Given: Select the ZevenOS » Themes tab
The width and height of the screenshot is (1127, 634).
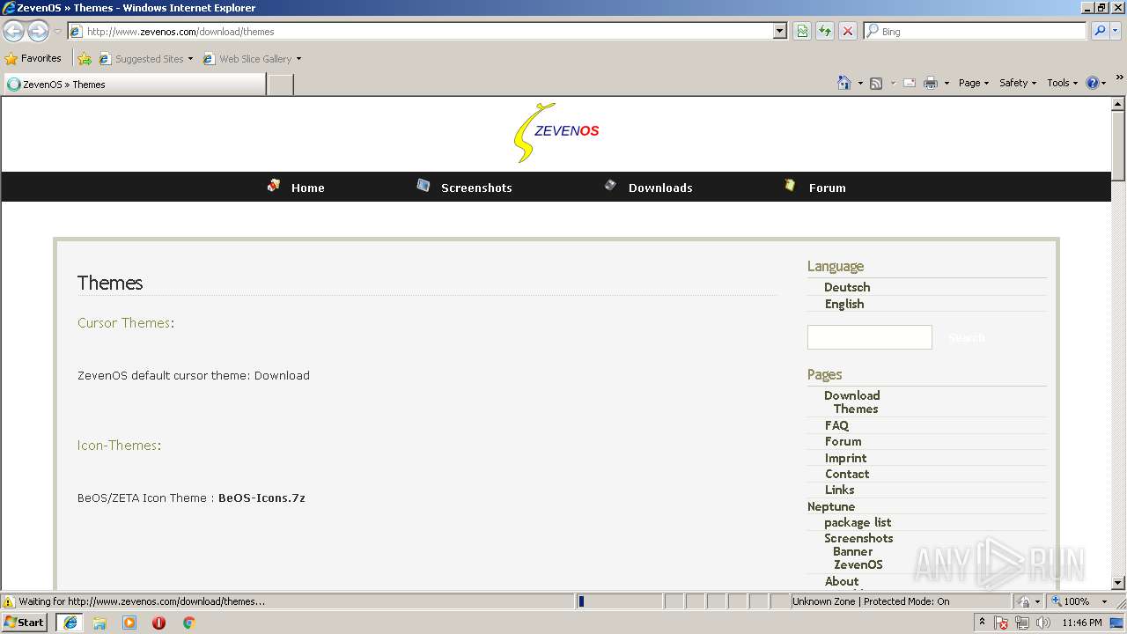Looking at the screenshot, I should 134,85.
